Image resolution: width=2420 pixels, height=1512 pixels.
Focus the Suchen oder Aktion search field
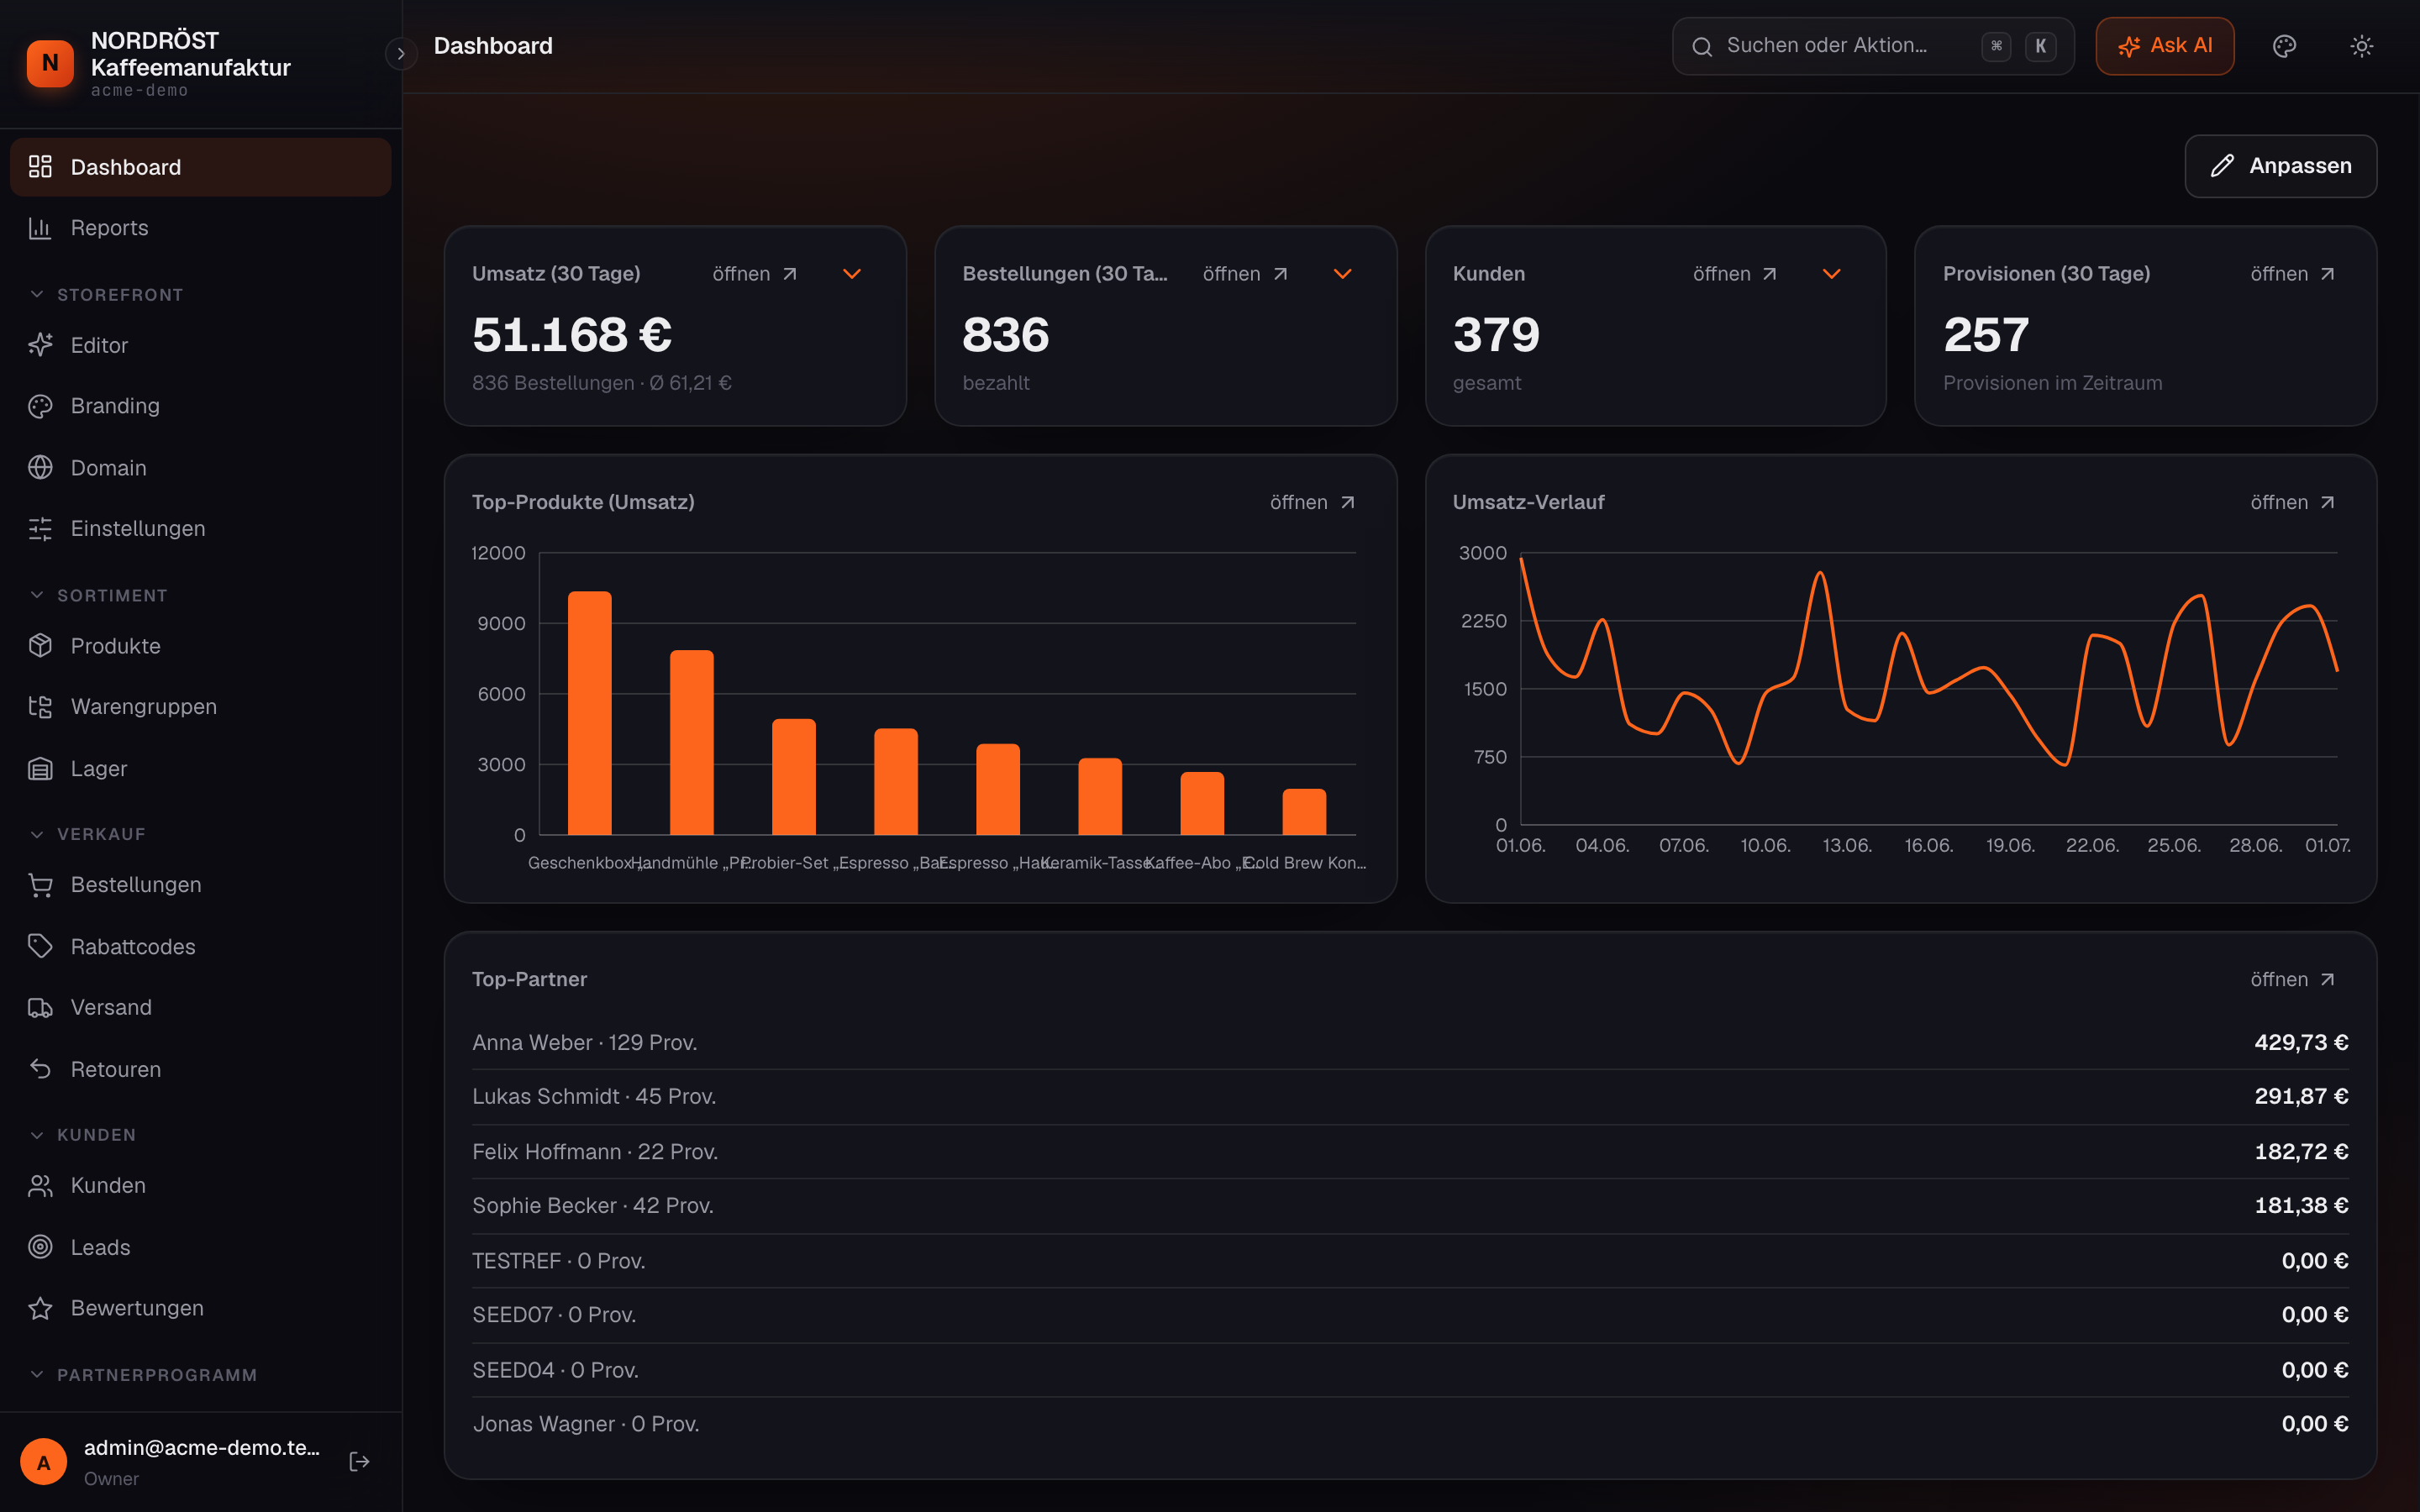pos(1872,46)
